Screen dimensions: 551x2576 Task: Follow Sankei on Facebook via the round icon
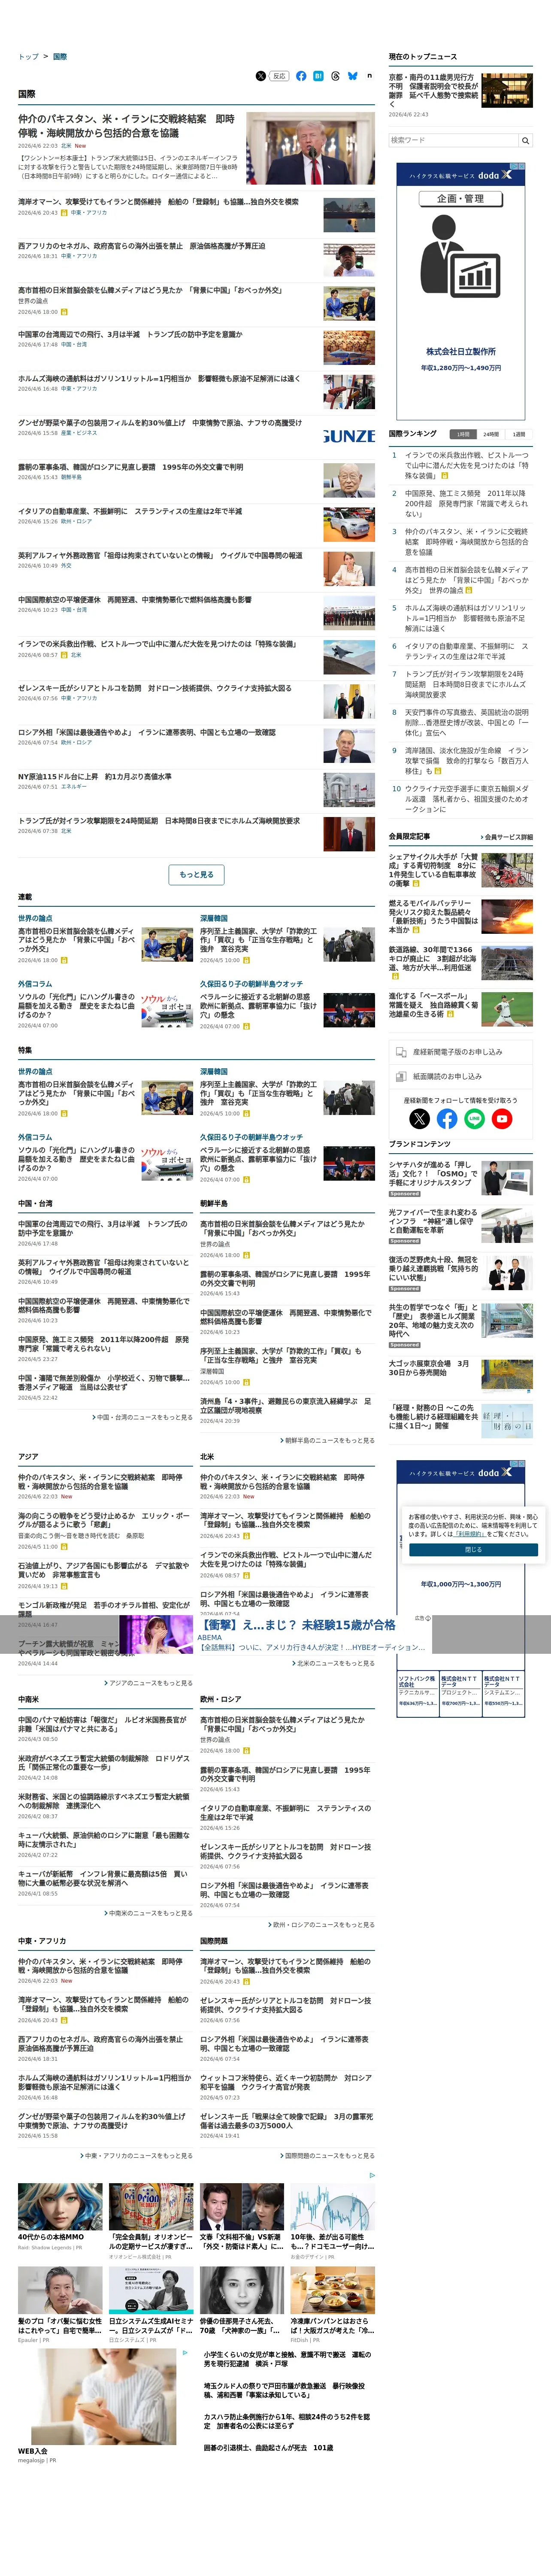tap(447, 1118)
